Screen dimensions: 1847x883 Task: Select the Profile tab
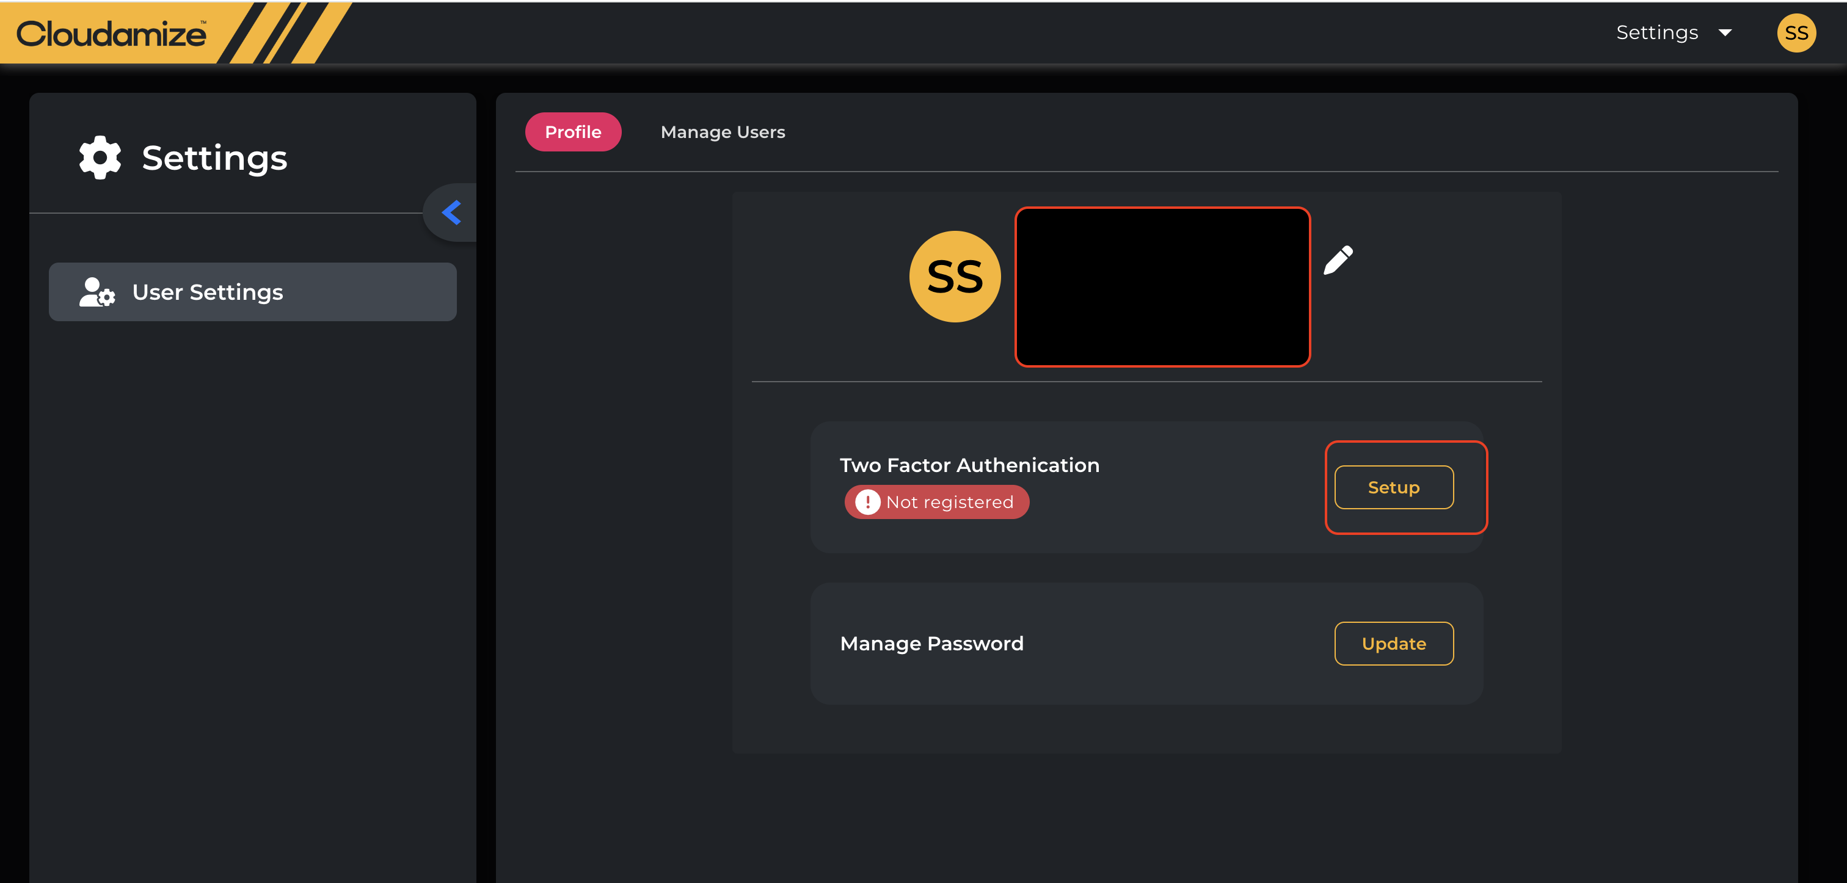(x=572, y=132)
